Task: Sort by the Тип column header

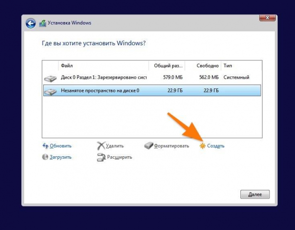Action: 241,66
